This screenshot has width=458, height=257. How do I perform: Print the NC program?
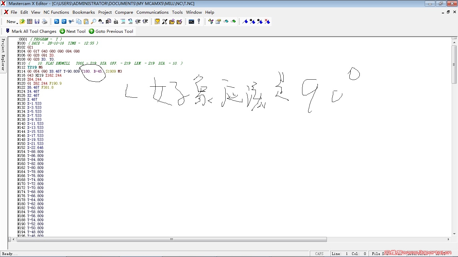coord(45,21)
